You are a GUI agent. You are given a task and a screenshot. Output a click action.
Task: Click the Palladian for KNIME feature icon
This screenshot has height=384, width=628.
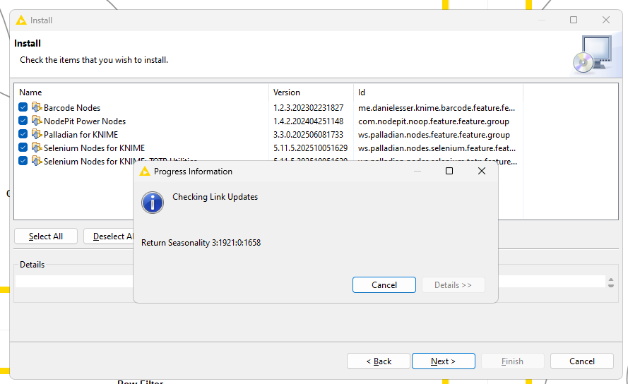(x=37, y=135)
